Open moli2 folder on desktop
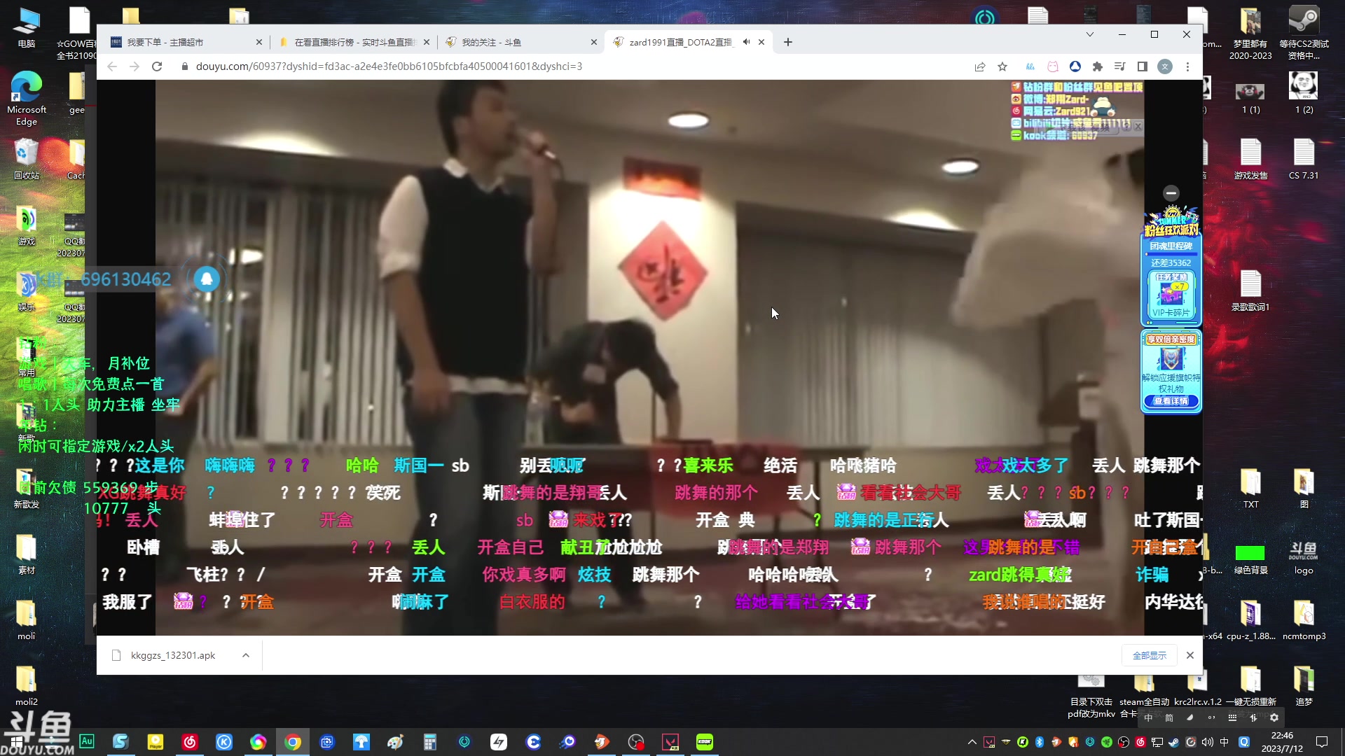The image size is (1345, 756). (27, 685)
